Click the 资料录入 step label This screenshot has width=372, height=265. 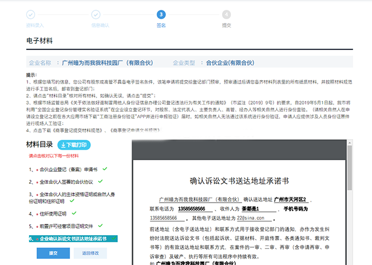coord(35,25)
